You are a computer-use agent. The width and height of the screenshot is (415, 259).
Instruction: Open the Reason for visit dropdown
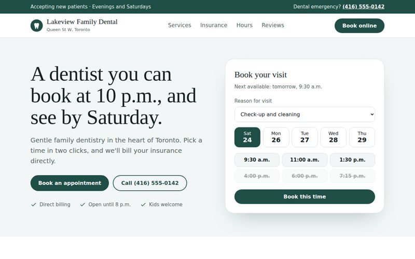[305, 114]
